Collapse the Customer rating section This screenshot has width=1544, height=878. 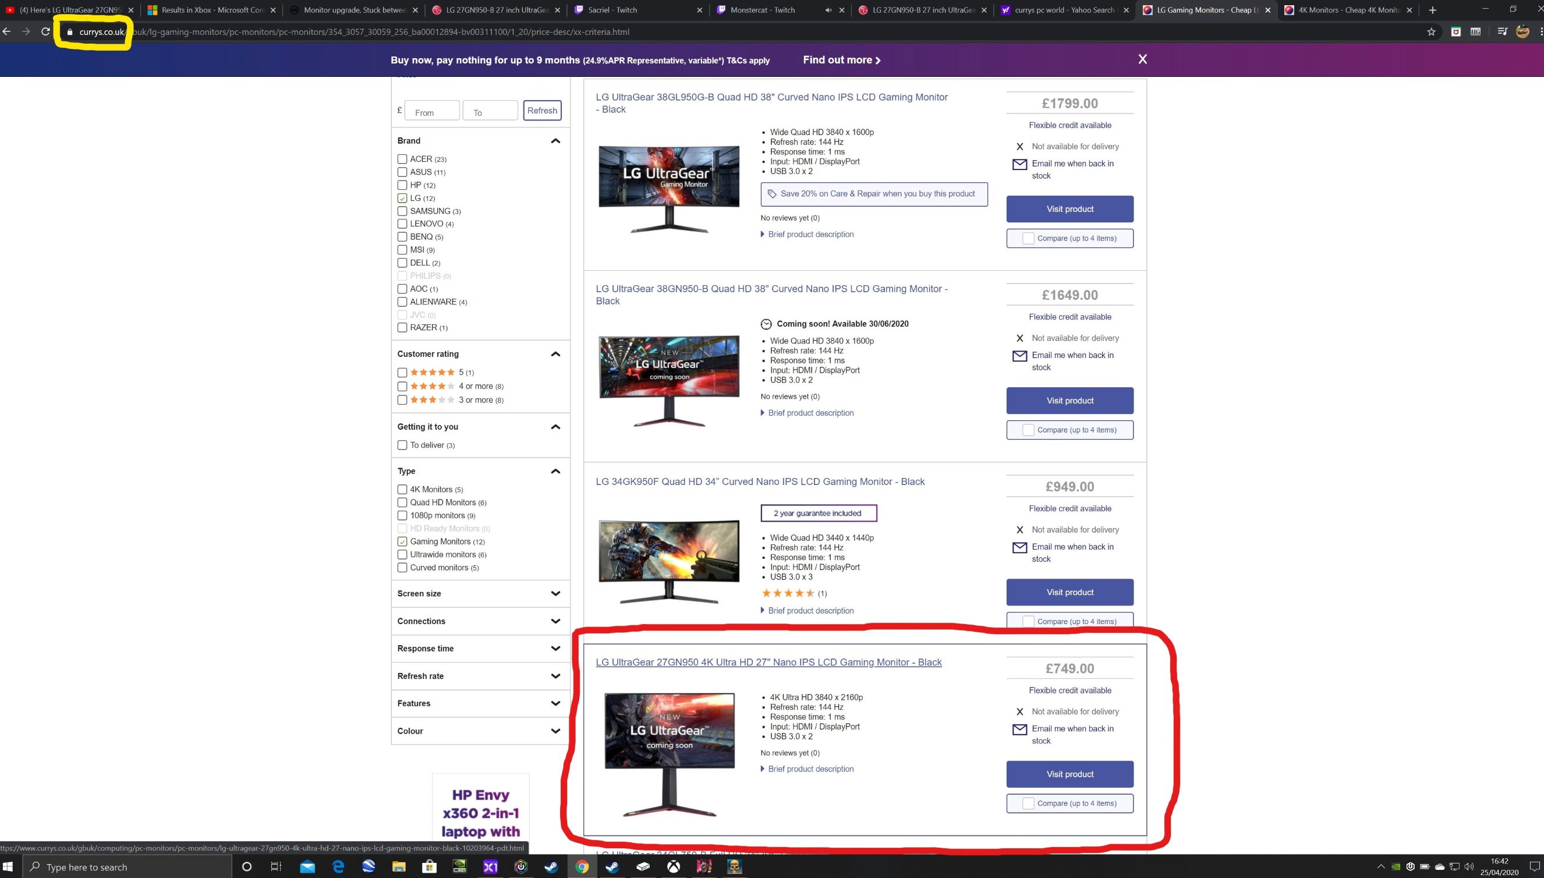click(x=556, y=354)
